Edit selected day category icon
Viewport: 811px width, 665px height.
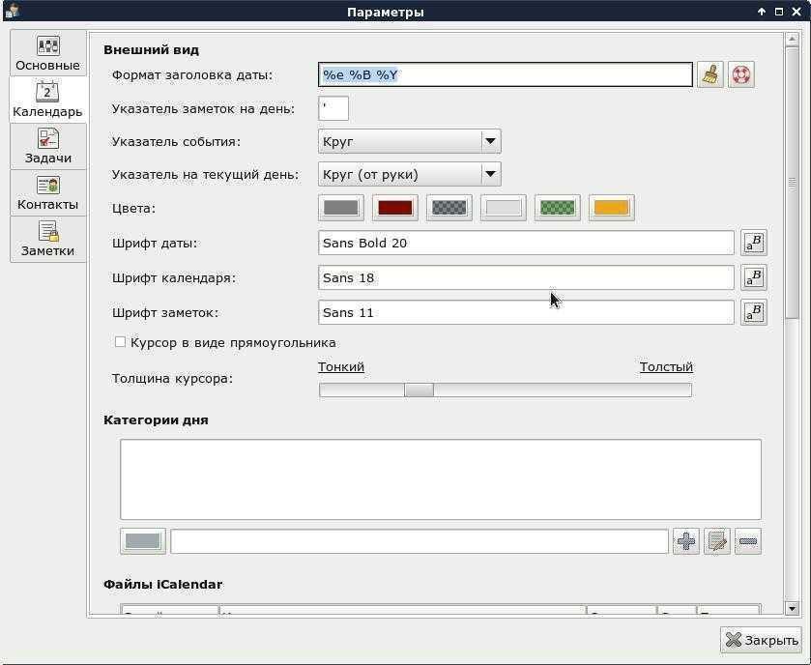717,541
